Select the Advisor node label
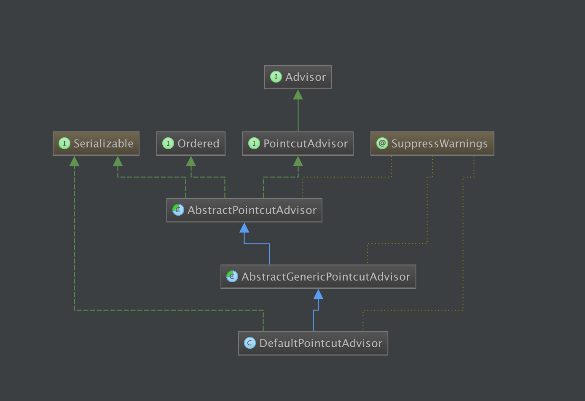Image resolution: width=585 pixels, height=401 pixels. click(x=306, y=77)
